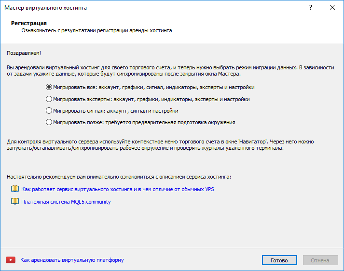
Task: Click the "Настоятельно рекомендуем" recommendation text
Action: point(119,177)
